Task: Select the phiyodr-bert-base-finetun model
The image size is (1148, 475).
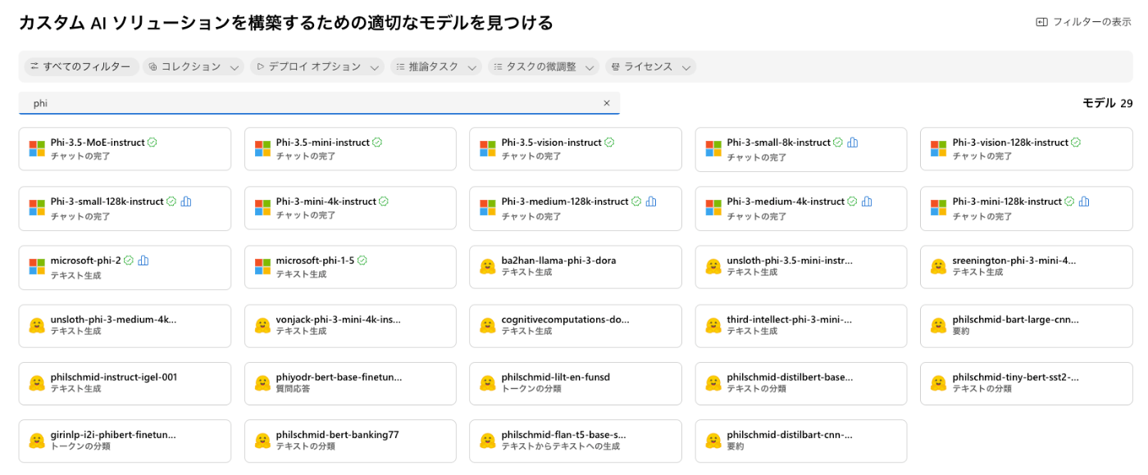Action: coord(350,383)
